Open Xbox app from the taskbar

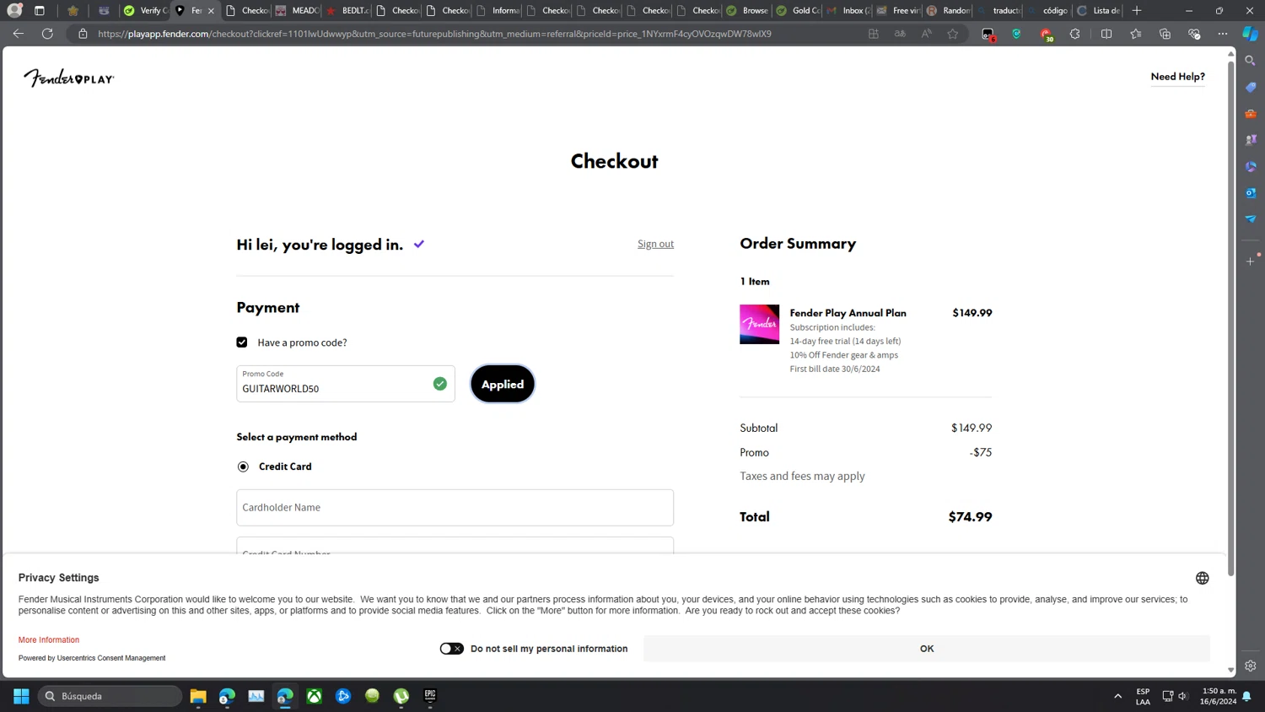click(x=315, y=696)
